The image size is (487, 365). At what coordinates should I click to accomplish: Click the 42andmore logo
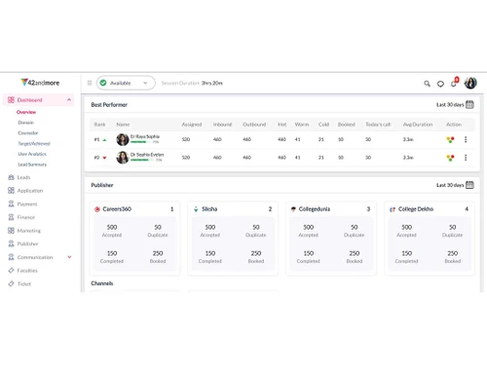pos(40,83)
